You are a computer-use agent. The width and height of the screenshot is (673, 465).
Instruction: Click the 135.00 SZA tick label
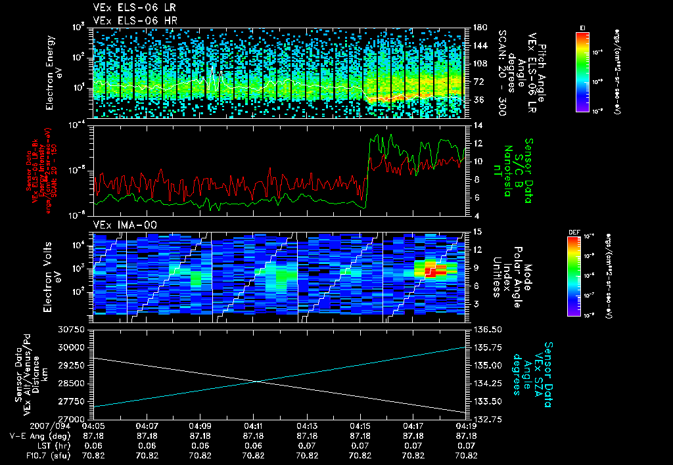coord(488,365)
